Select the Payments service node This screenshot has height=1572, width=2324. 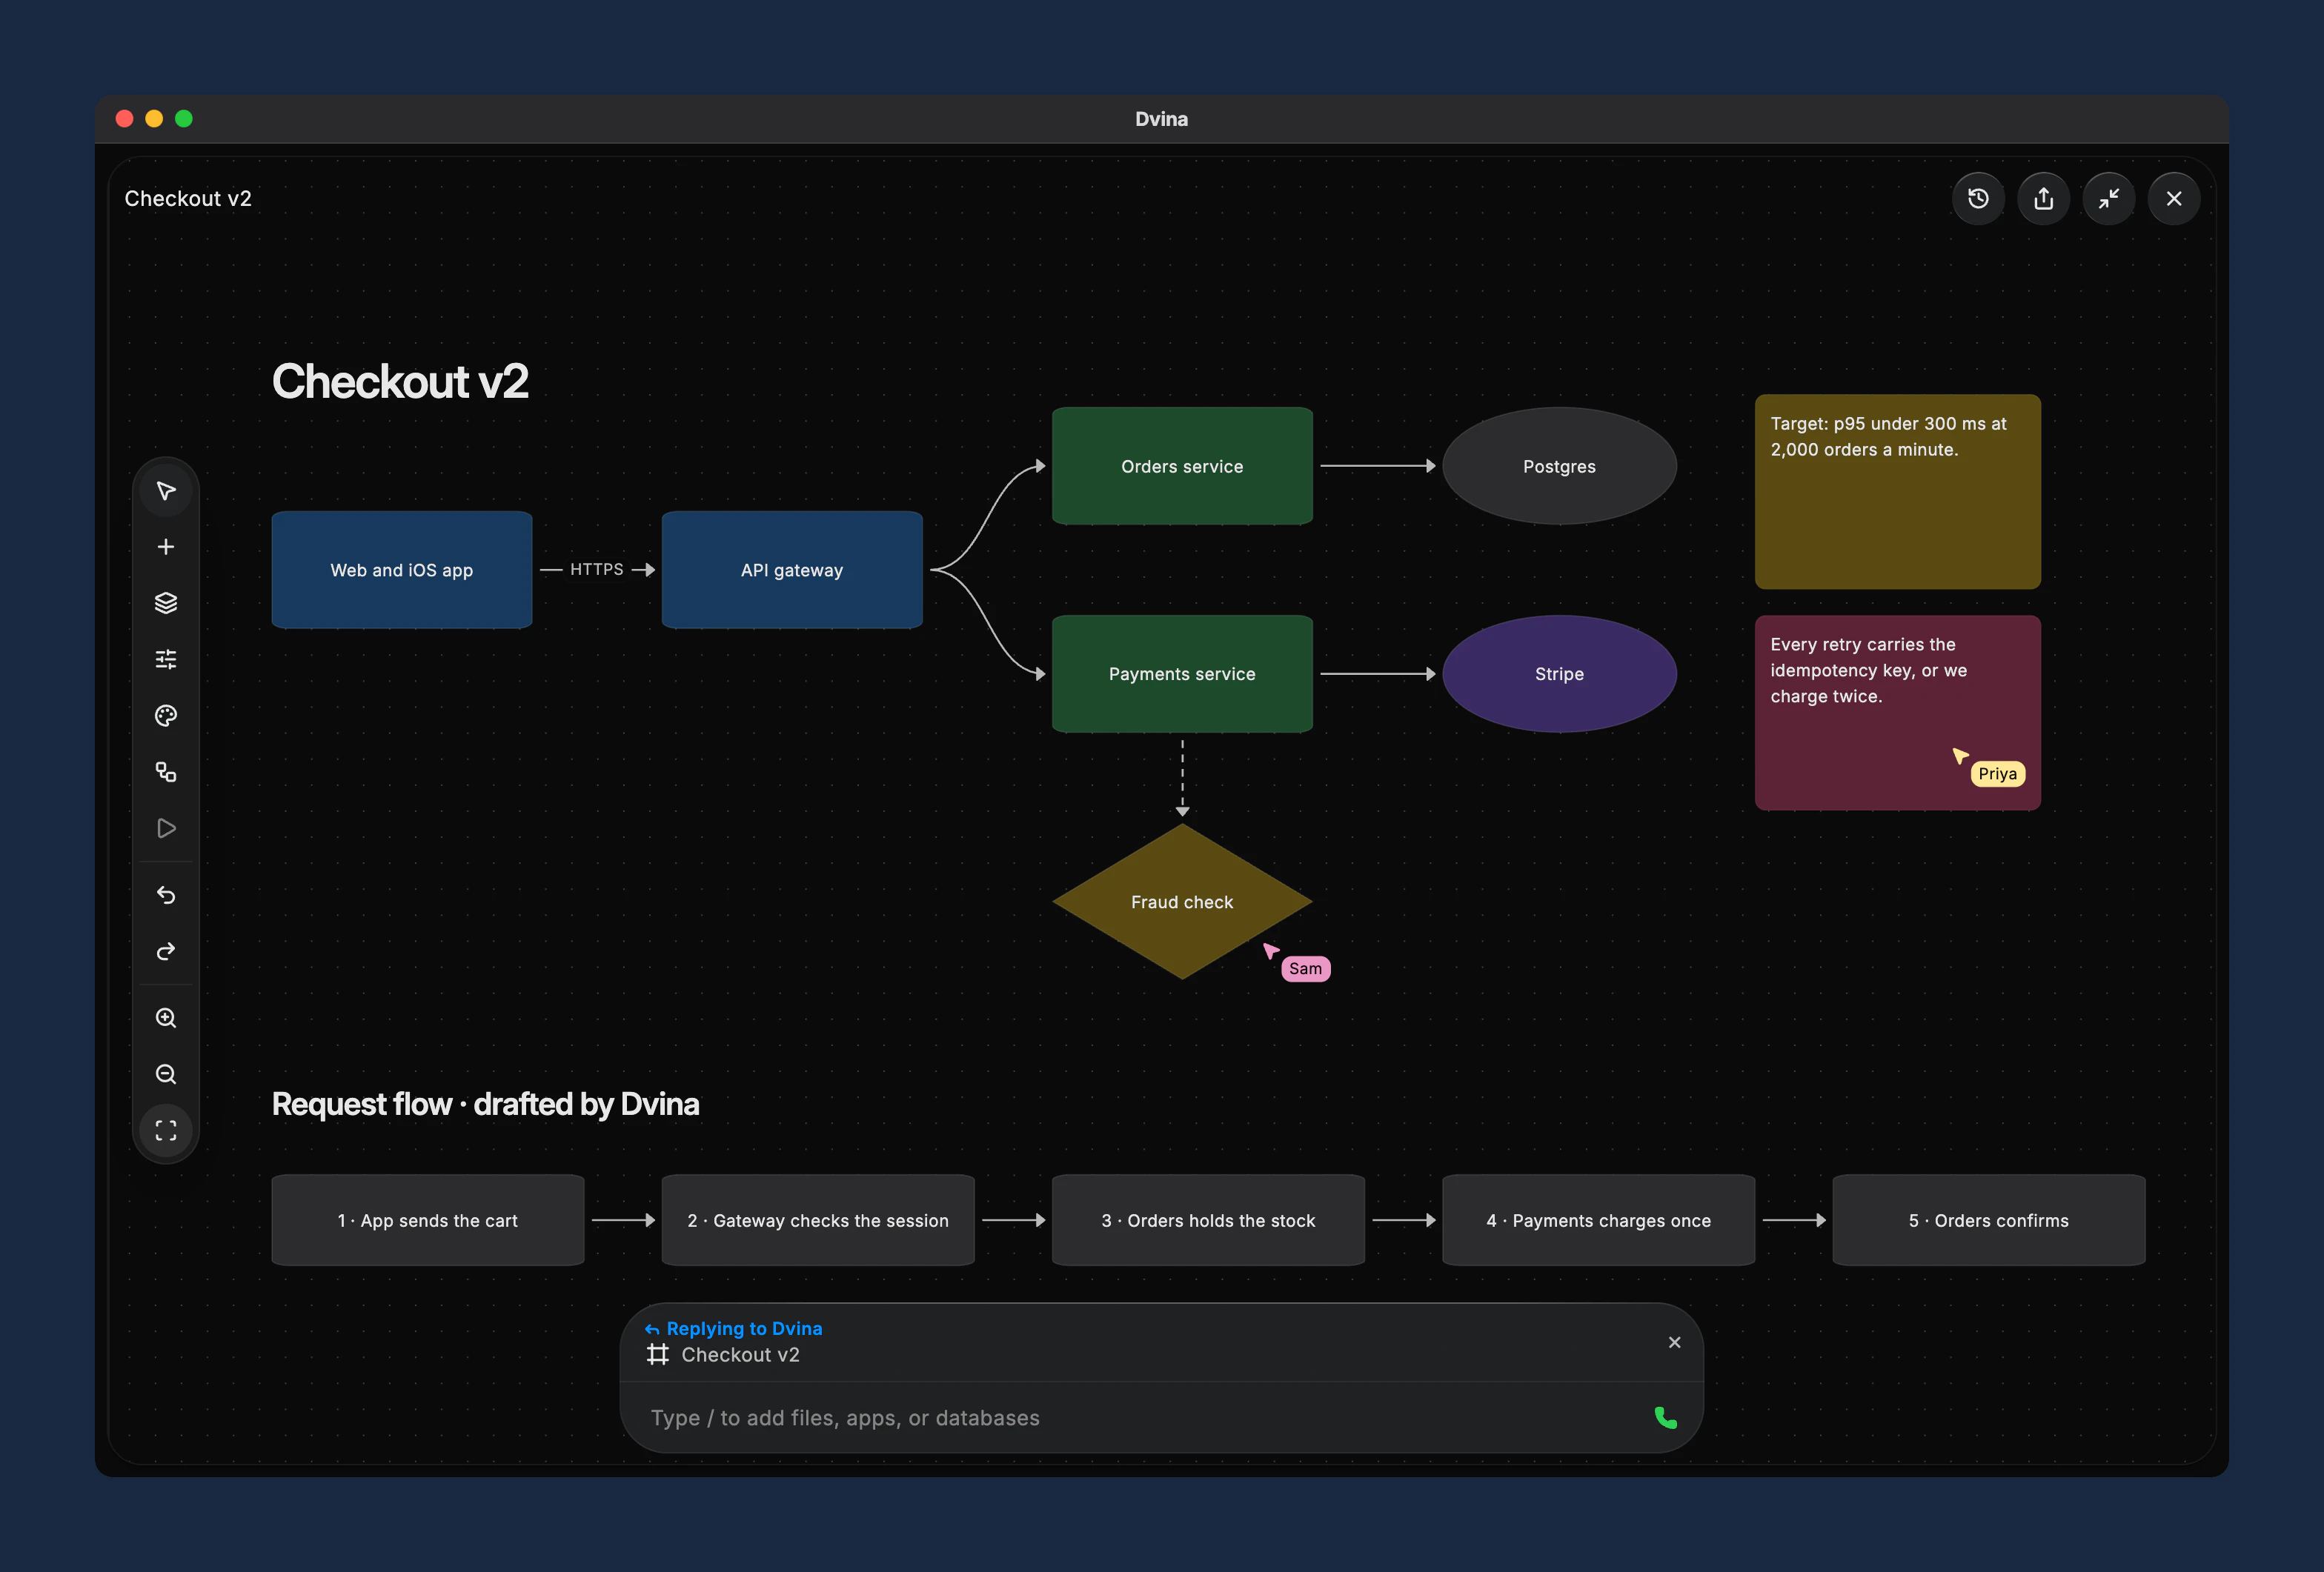coord(1182,673)
